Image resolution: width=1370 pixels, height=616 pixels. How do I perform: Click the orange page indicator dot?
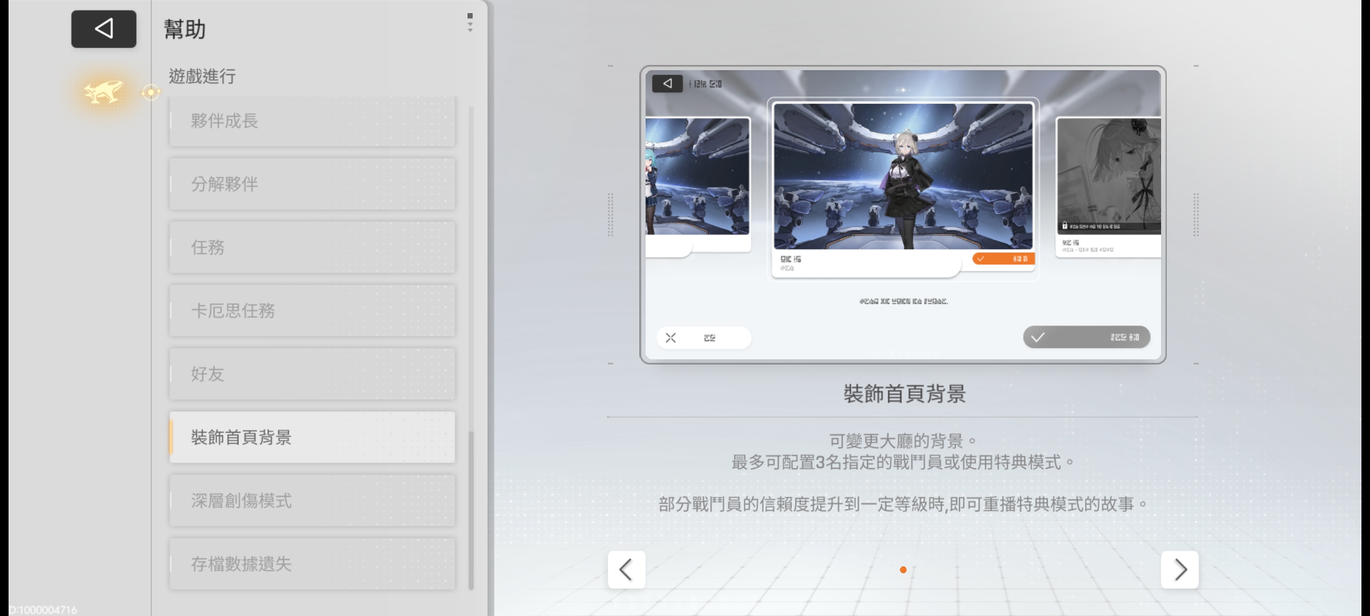pyautogui.click(x=903, y=570)
